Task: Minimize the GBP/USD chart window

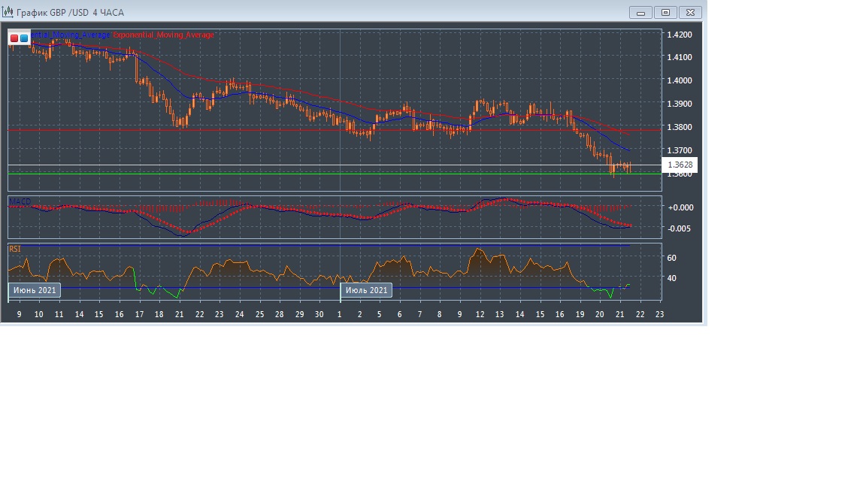Action: coord(640,12)
